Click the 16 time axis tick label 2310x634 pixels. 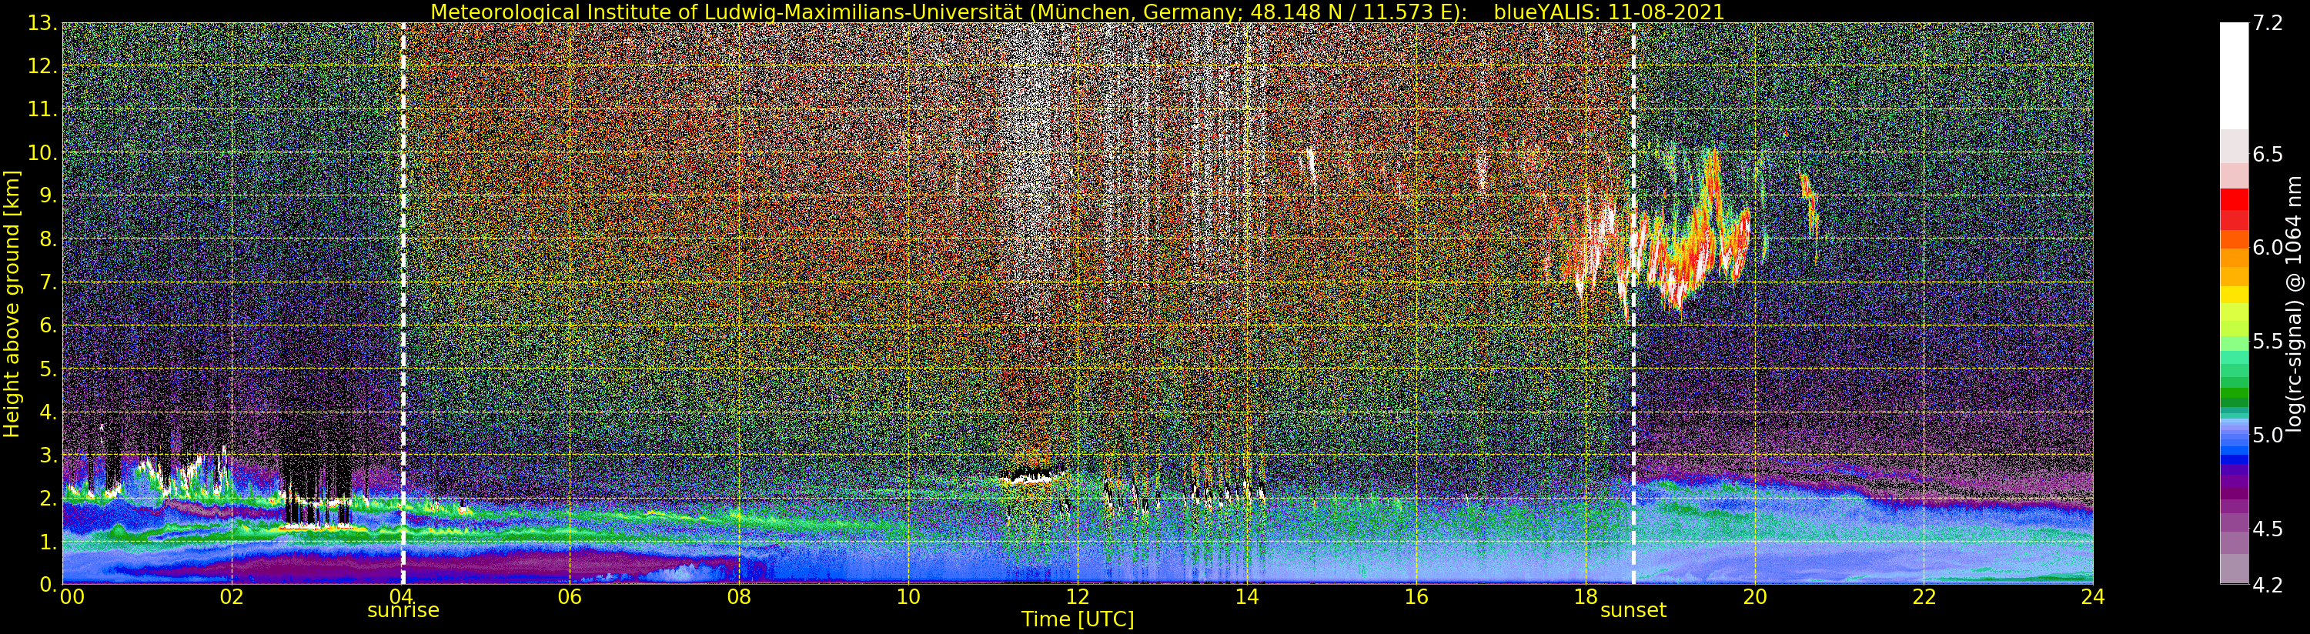[x=1416, y=596]
